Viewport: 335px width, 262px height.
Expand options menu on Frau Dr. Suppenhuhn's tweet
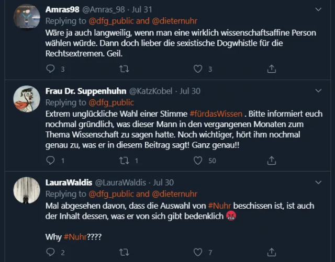318,90
